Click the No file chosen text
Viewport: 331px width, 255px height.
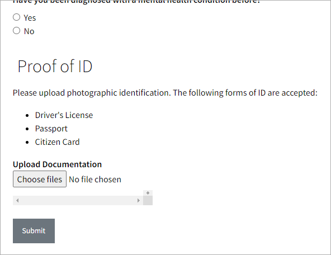95,180
